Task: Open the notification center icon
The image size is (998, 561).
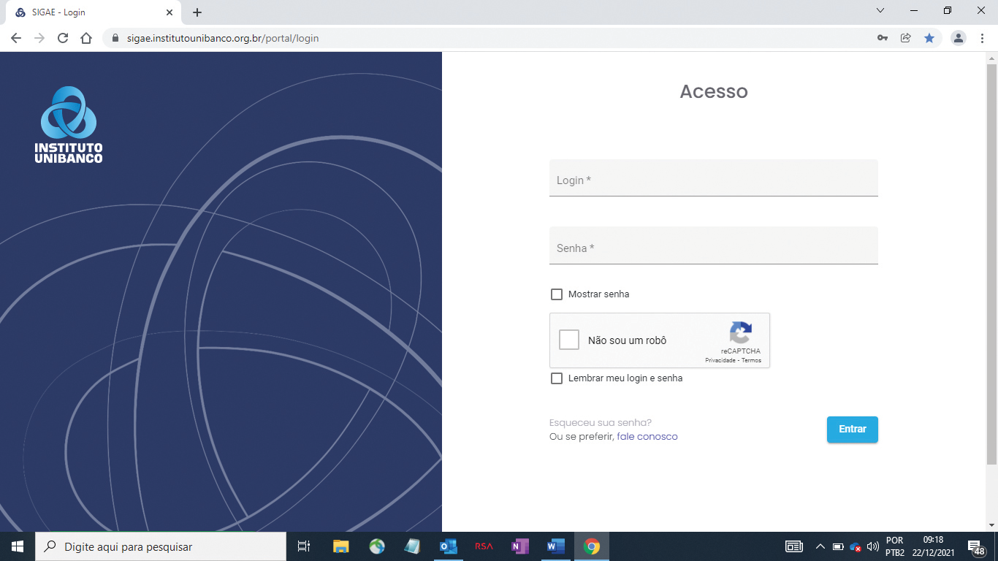Action: [976, 547]
